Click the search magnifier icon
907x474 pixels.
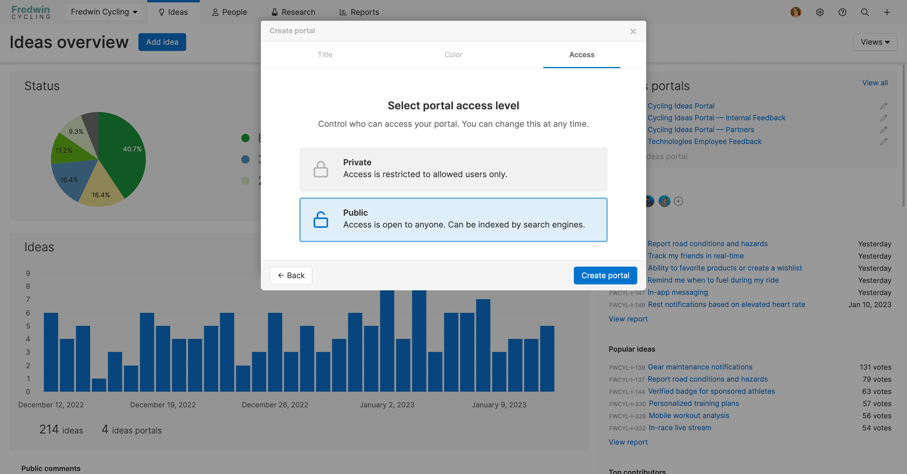(865, 12)
